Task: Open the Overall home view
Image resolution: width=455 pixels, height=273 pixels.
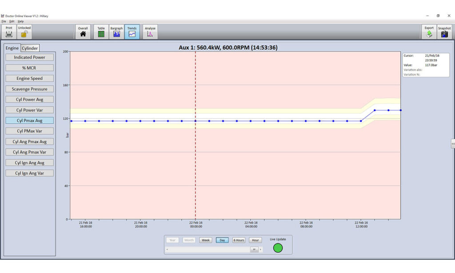Action: 83,31
